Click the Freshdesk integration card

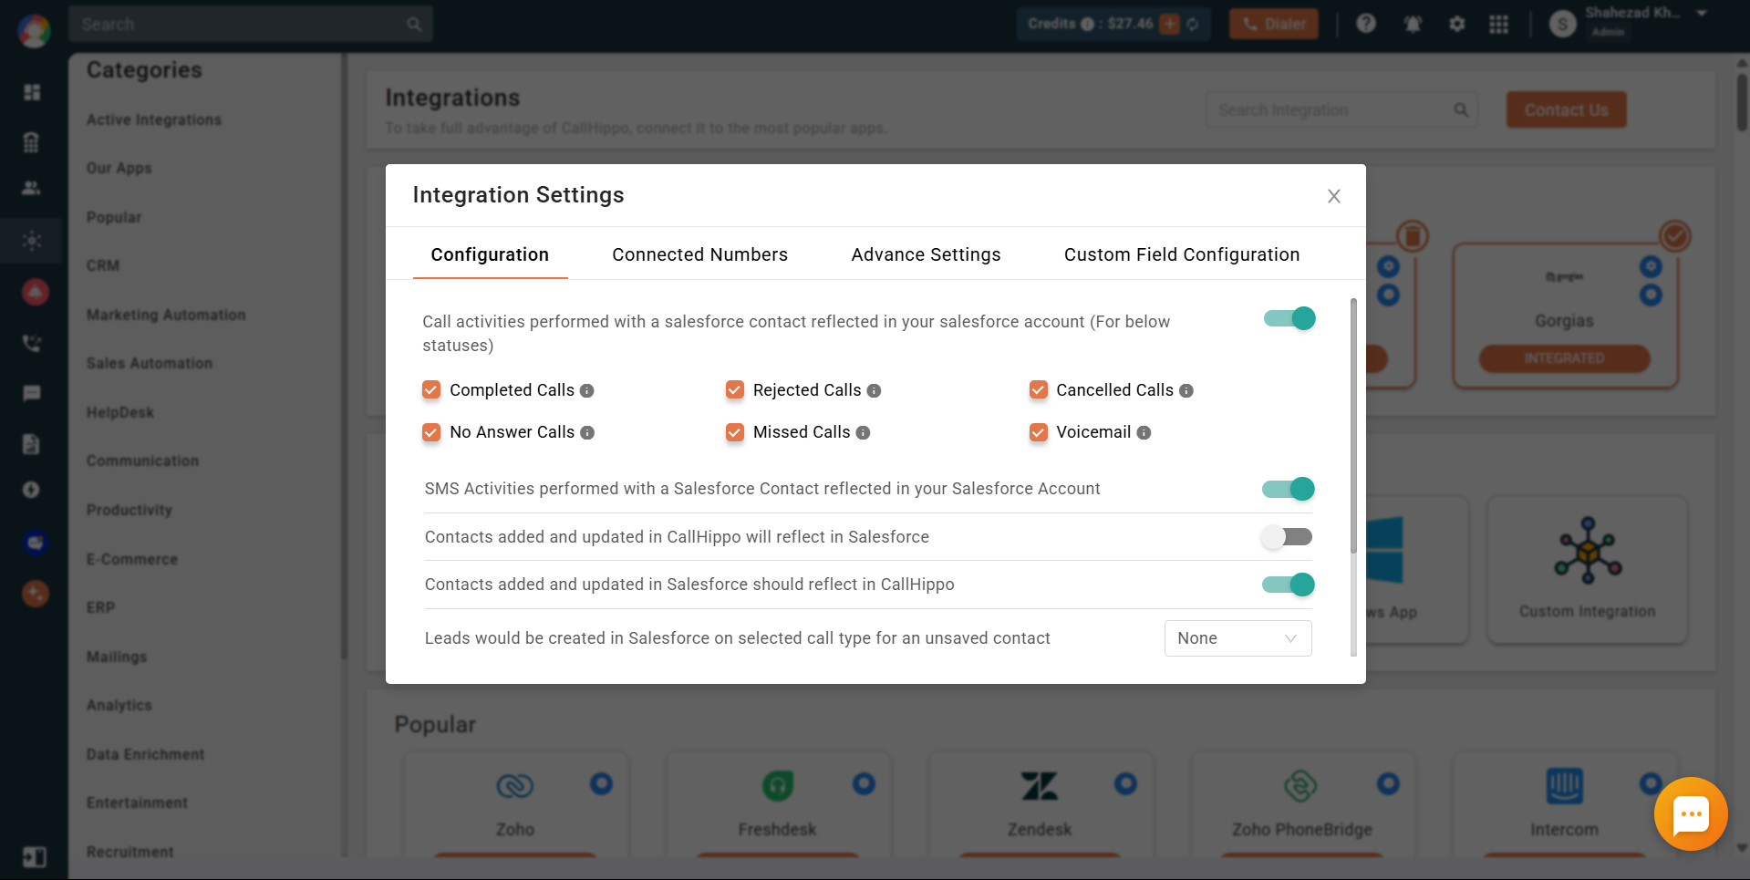tap(778, 803)
